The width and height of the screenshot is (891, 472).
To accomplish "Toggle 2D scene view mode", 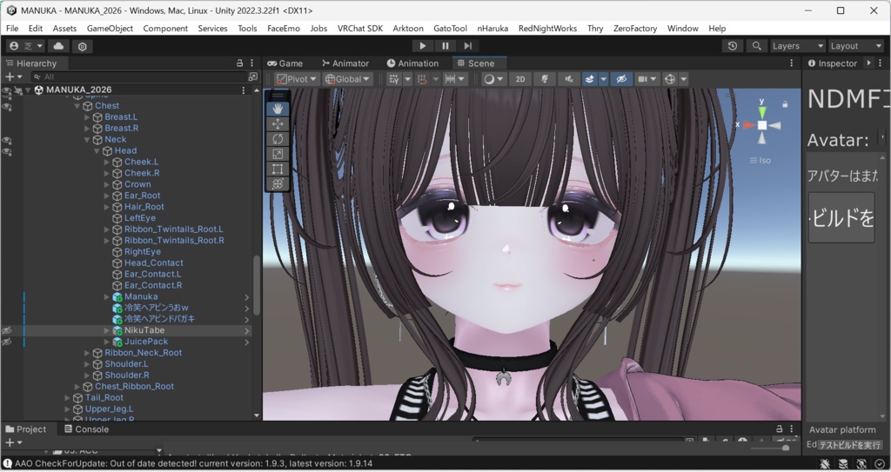I will coord(520,79).
